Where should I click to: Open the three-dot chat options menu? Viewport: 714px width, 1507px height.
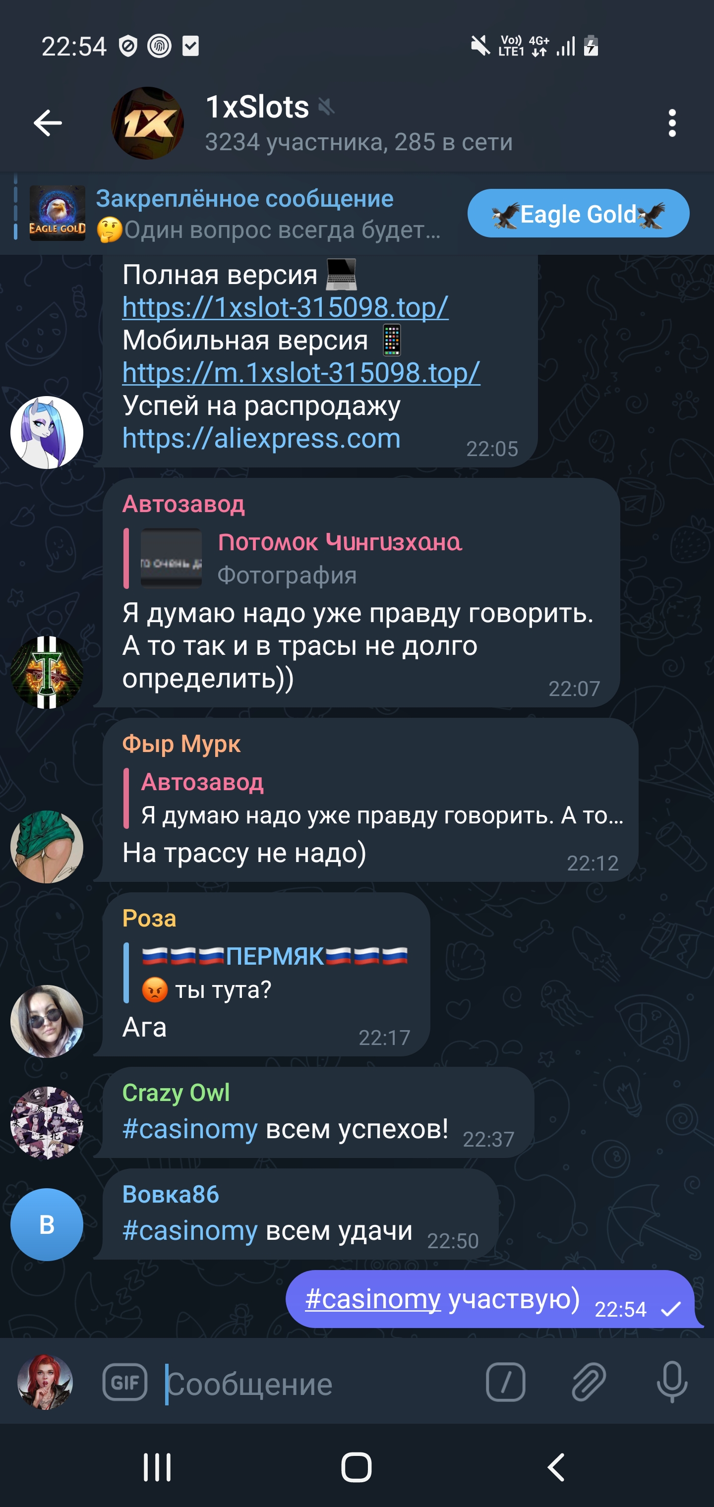[x=672, y=123]
